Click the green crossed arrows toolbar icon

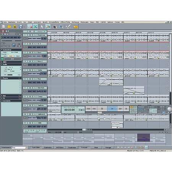coord(35,27)
